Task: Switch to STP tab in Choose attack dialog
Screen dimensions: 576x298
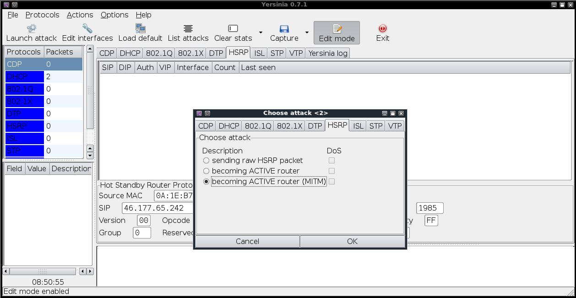Action: [x=376, y=126]
